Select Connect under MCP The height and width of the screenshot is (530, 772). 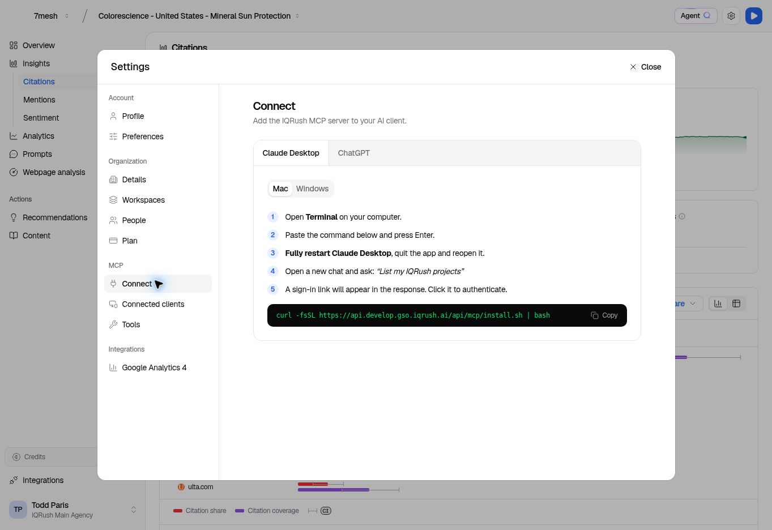click(x=157, y=284)
